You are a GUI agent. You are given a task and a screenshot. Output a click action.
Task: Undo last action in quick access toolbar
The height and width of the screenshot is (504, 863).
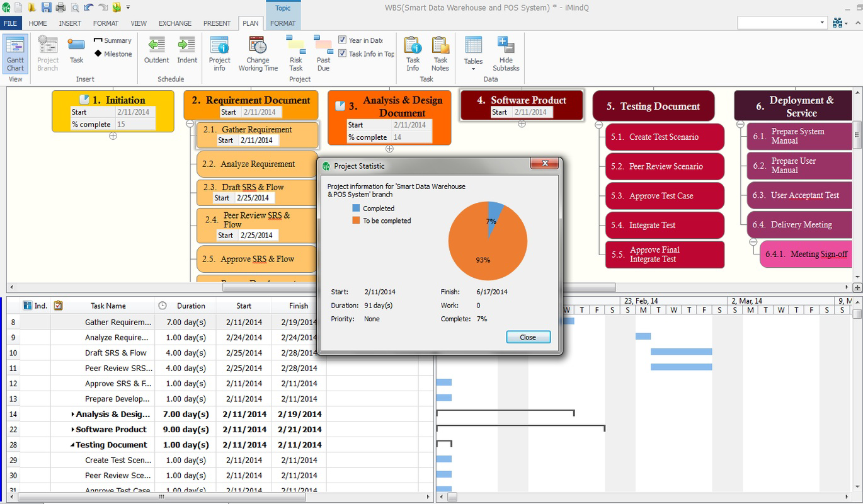88,8
